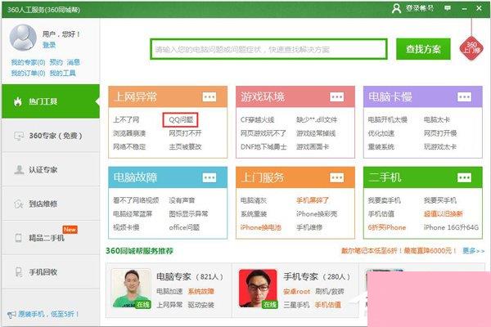Expand the 电脑卡慢 more options button
Image resolution: width=491 pixels, height=327 pixels.
[x=464, y=97]
